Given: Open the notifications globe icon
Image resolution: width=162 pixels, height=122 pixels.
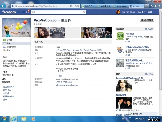Looking at the screenshot, I should click(27, 12).
